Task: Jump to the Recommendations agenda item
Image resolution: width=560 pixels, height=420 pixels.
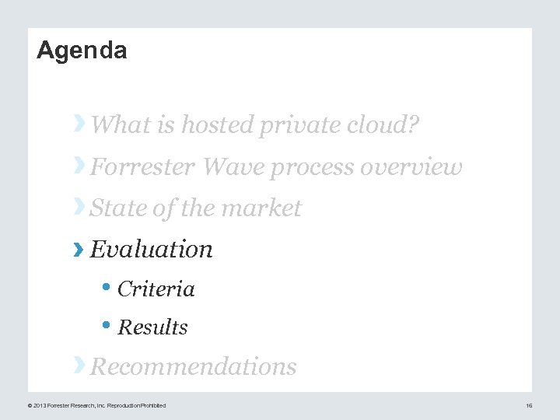Action: pos(194,366)
